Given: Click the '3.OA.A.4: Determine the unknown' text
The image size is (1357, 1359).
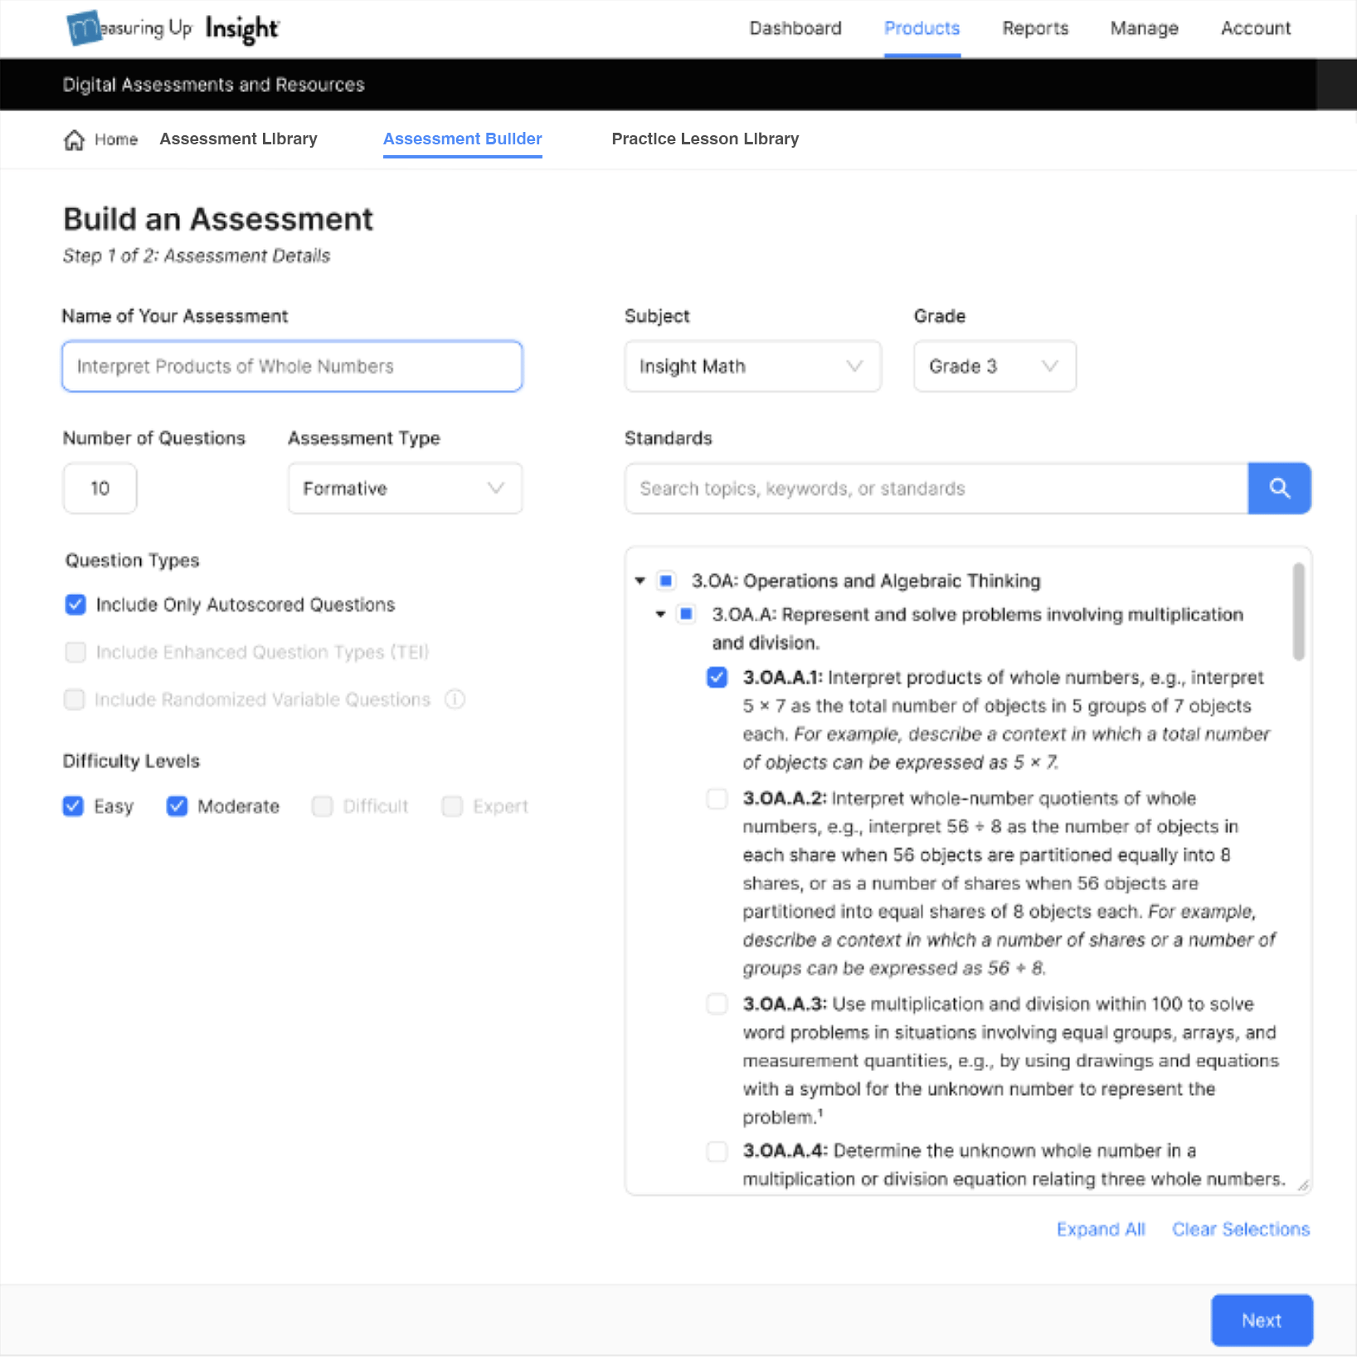Looking at the screenshot, I should pyautogui.click(x=1014, y=1165).
